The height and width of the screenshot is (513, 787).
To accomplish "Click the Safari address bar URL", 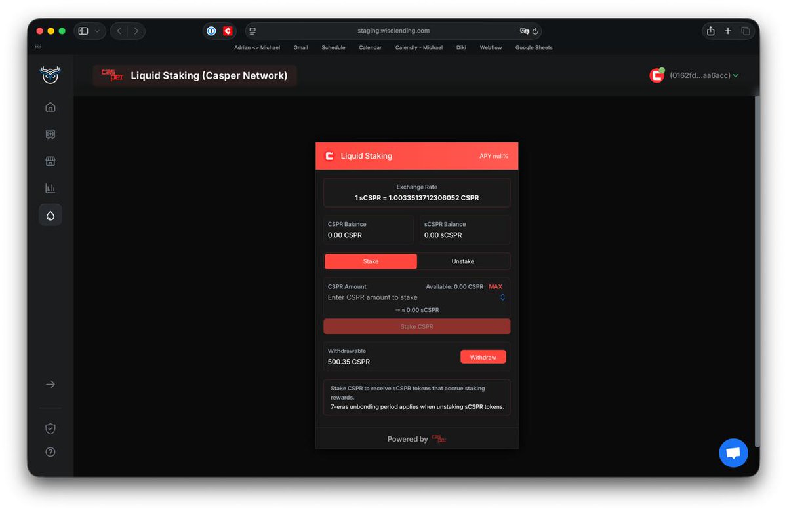I will click(393, 31).
